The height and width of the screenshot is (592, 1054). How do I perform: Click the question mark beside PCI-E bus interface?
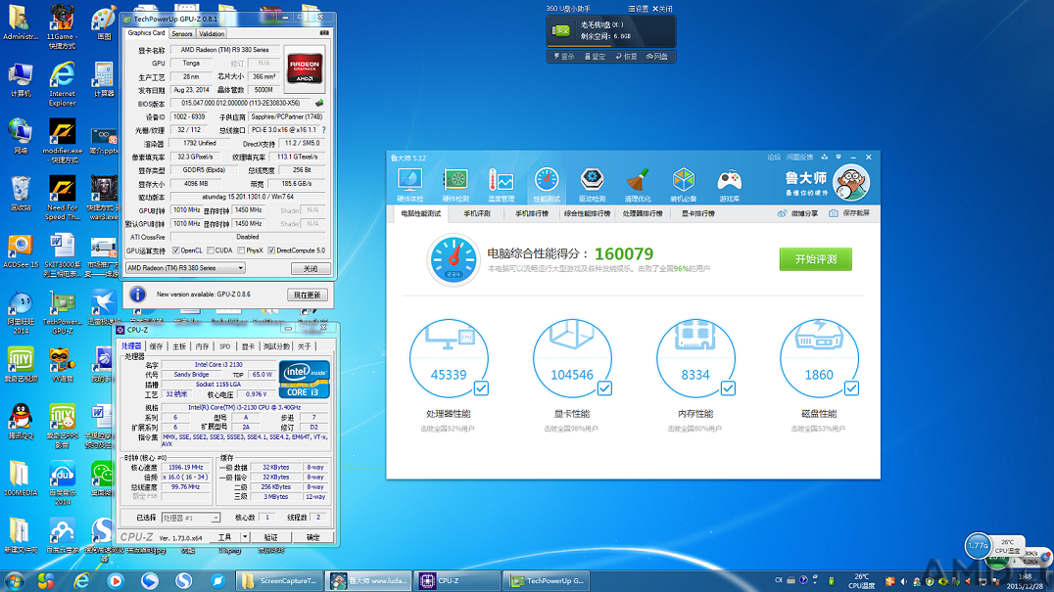(324, 130)
